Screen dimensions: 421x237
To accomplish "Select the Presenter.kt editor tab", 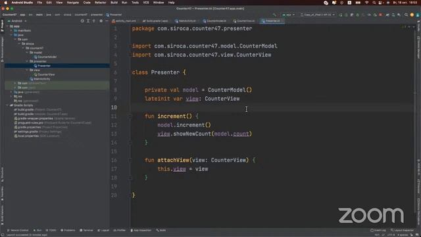I will point(272,21).
